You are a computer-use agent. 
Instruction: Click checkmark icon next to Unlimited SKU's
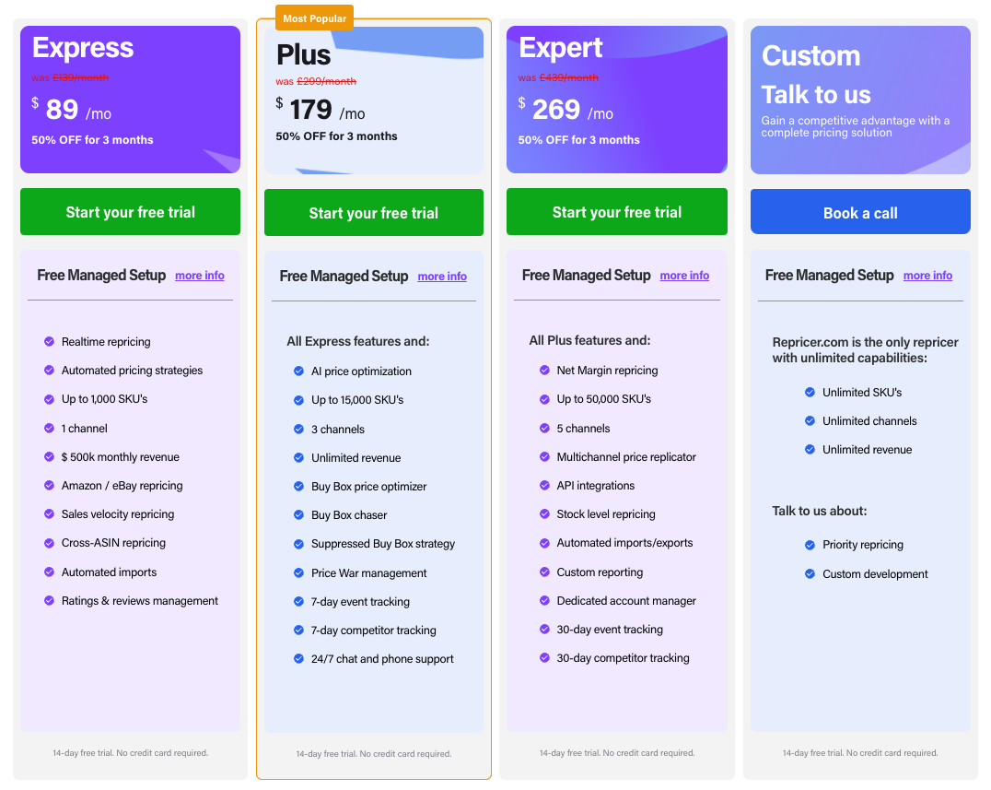point(810,393)
